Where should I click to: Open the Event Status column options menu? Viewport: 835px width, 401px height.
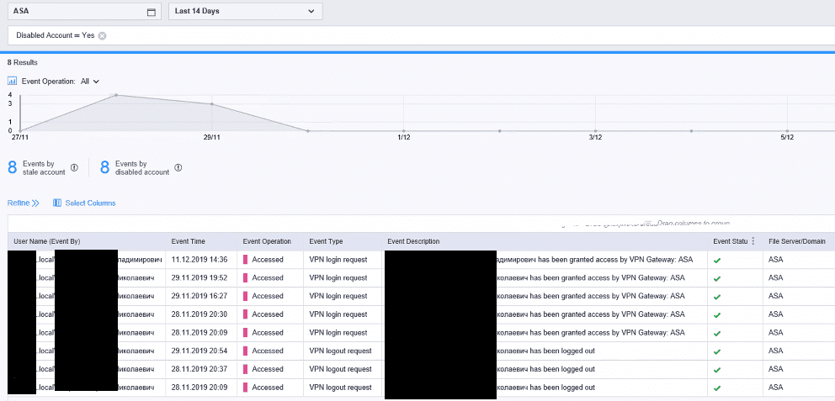point(753,241)
